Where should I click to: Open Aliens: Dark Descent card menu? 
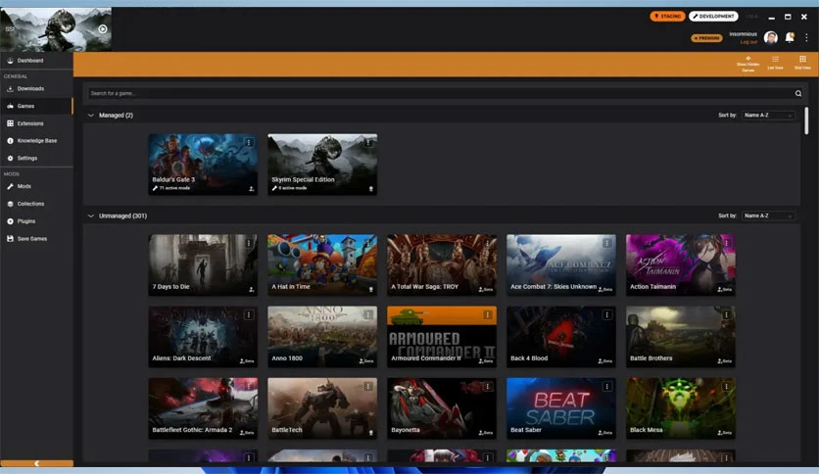tap(249, 314)
